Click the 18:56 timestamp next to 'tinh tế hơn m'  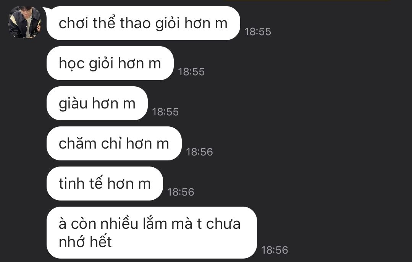coord(181,192)
